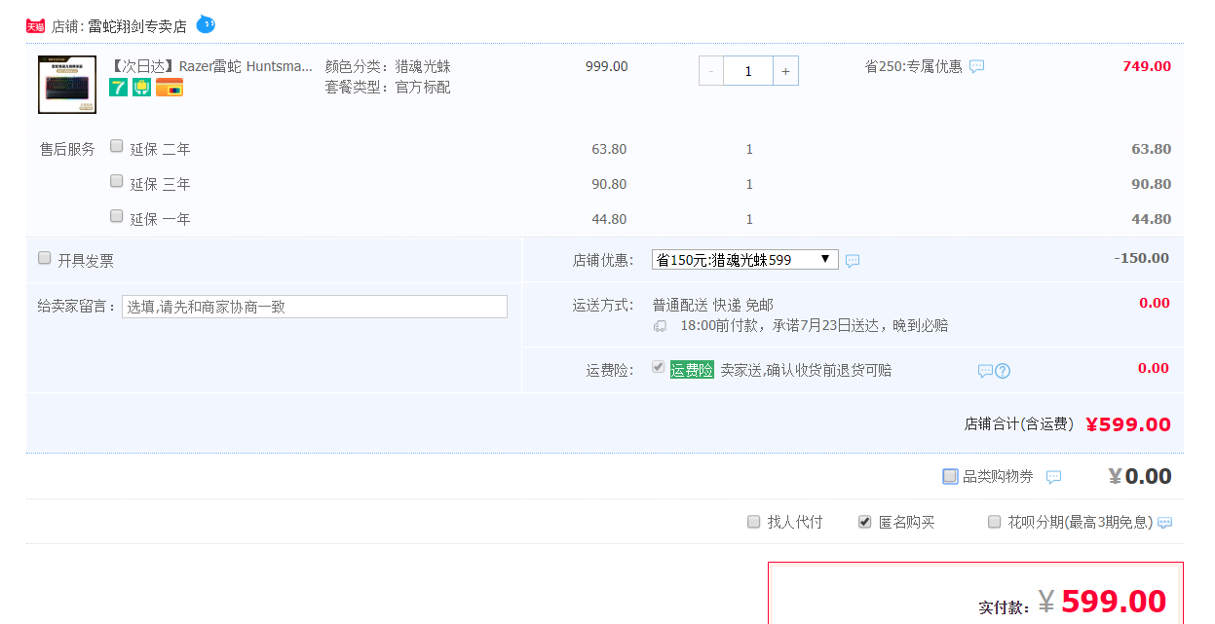
Task: Tick the 品类购物券 coupon checkbox
Action: click(950, 476)
